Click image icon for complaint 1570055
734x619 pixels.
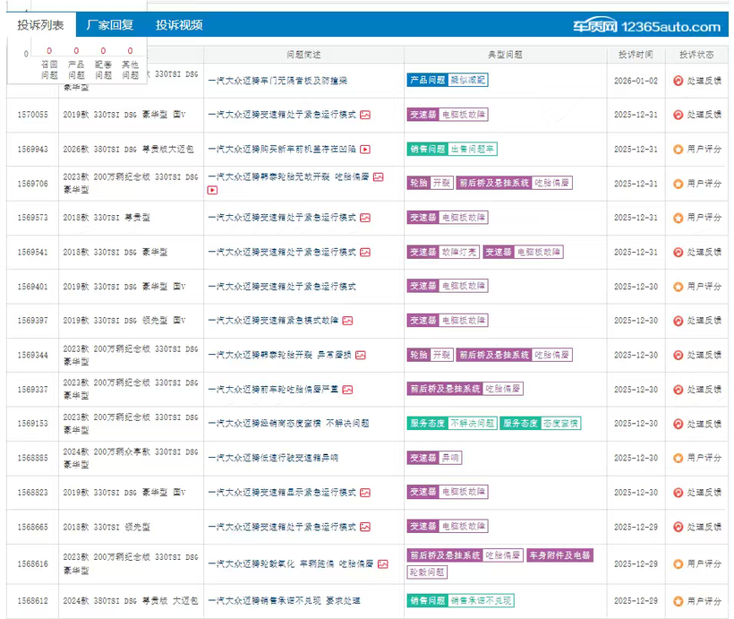[x=365, y=116]
